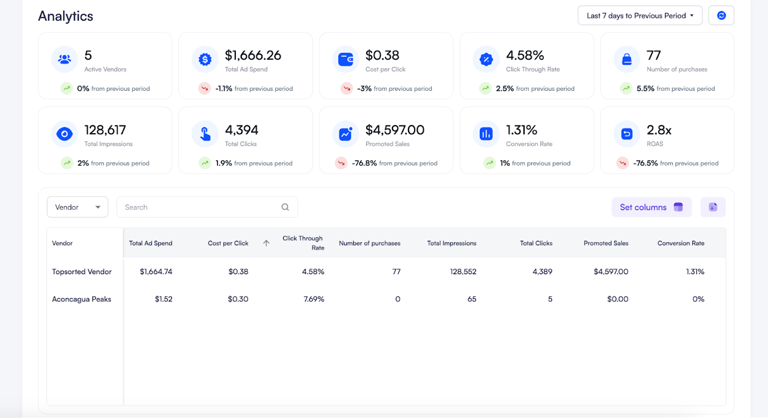
Task: Toggle the Promoted Sales metric card
Action: pos(386,140)
